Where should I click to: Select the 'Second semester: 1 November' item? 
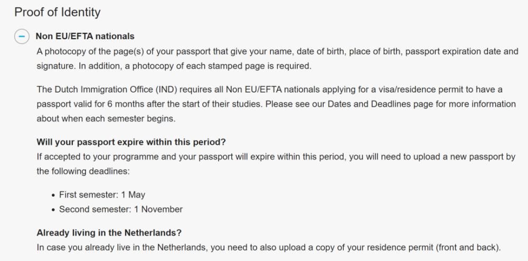(120, 209)
